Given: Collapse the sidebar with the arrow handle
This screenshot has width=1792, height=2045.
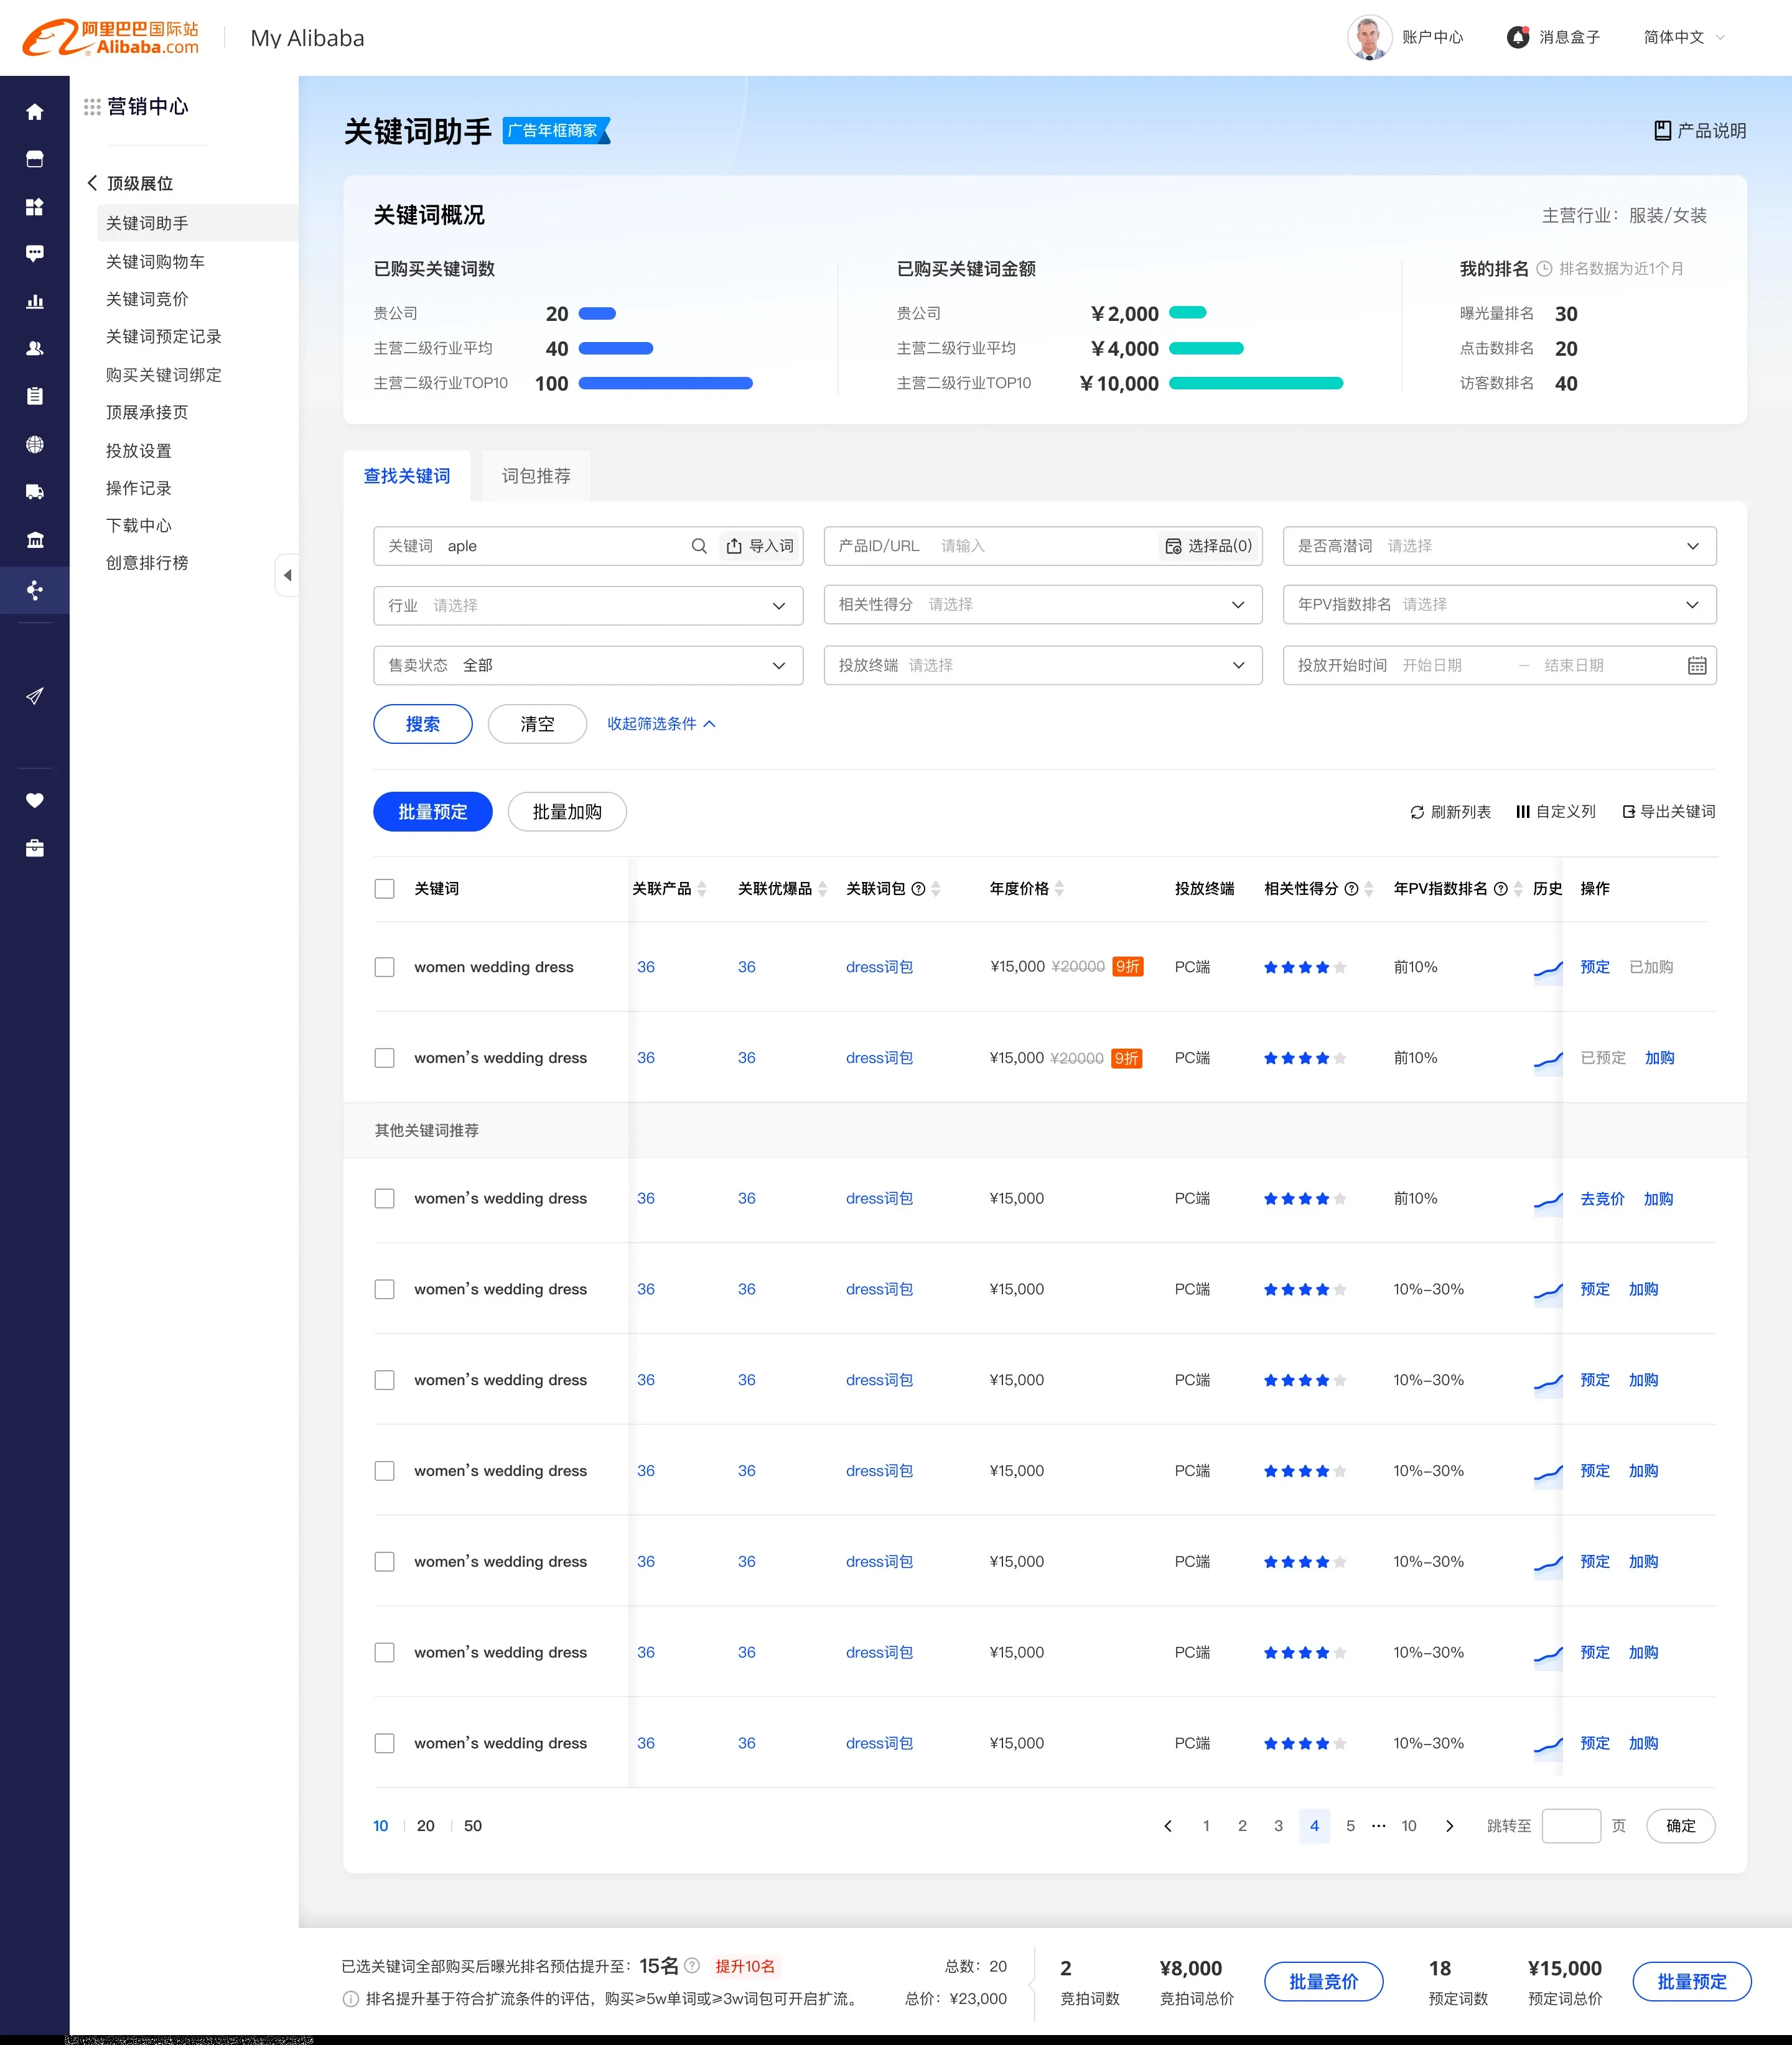Looking at the screenshot, I should [287, 575].
